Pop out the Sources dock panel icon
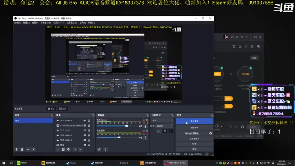Viewport: 295px width, 166px height. (x=93, y=115)
